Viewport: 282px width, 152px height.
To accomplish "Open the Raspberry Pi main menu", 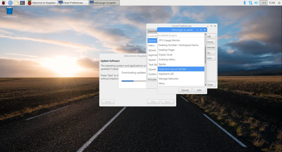I will pos(4,3).
